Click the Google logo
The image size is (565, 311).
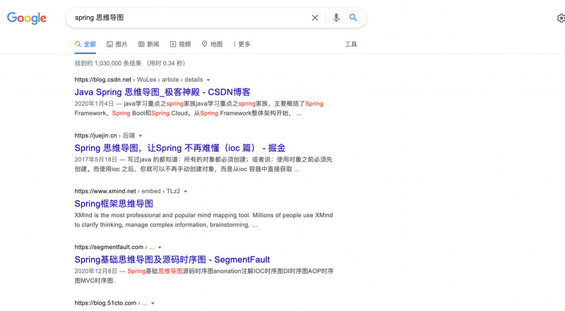tap(27, 18)
